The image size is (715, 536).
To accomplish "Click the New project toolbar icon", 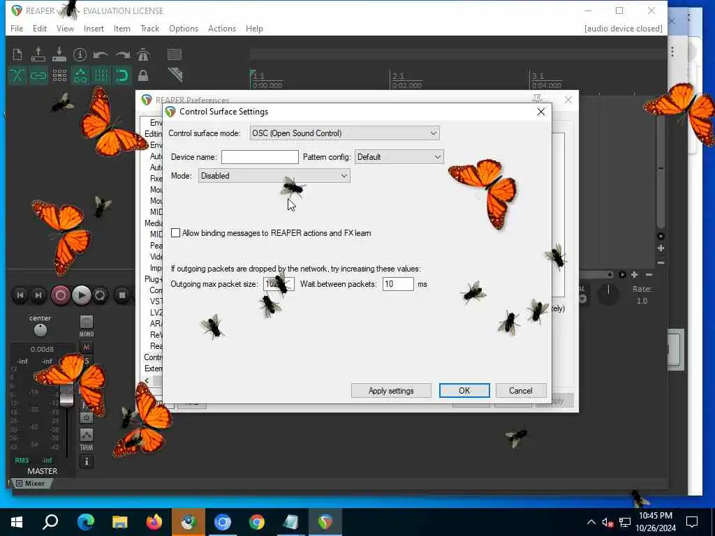I will point(17,54).
